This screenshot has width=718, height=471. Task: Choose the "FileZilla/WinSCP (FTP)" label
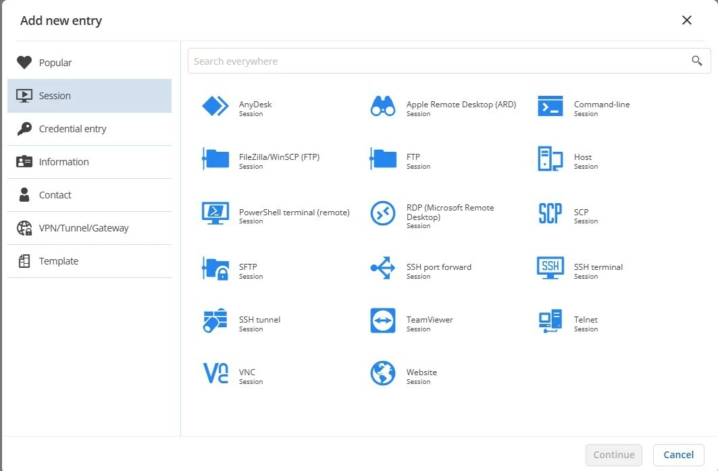[x=280, y=157]
